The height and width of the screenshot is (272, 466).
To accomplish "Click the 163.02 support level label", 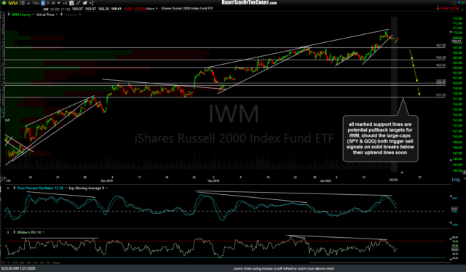I will (x=441, y=65).
